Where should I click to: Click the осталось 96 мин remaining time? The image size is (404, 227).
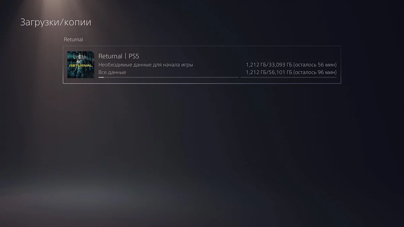pyautogui.click(x=315, y=72)
